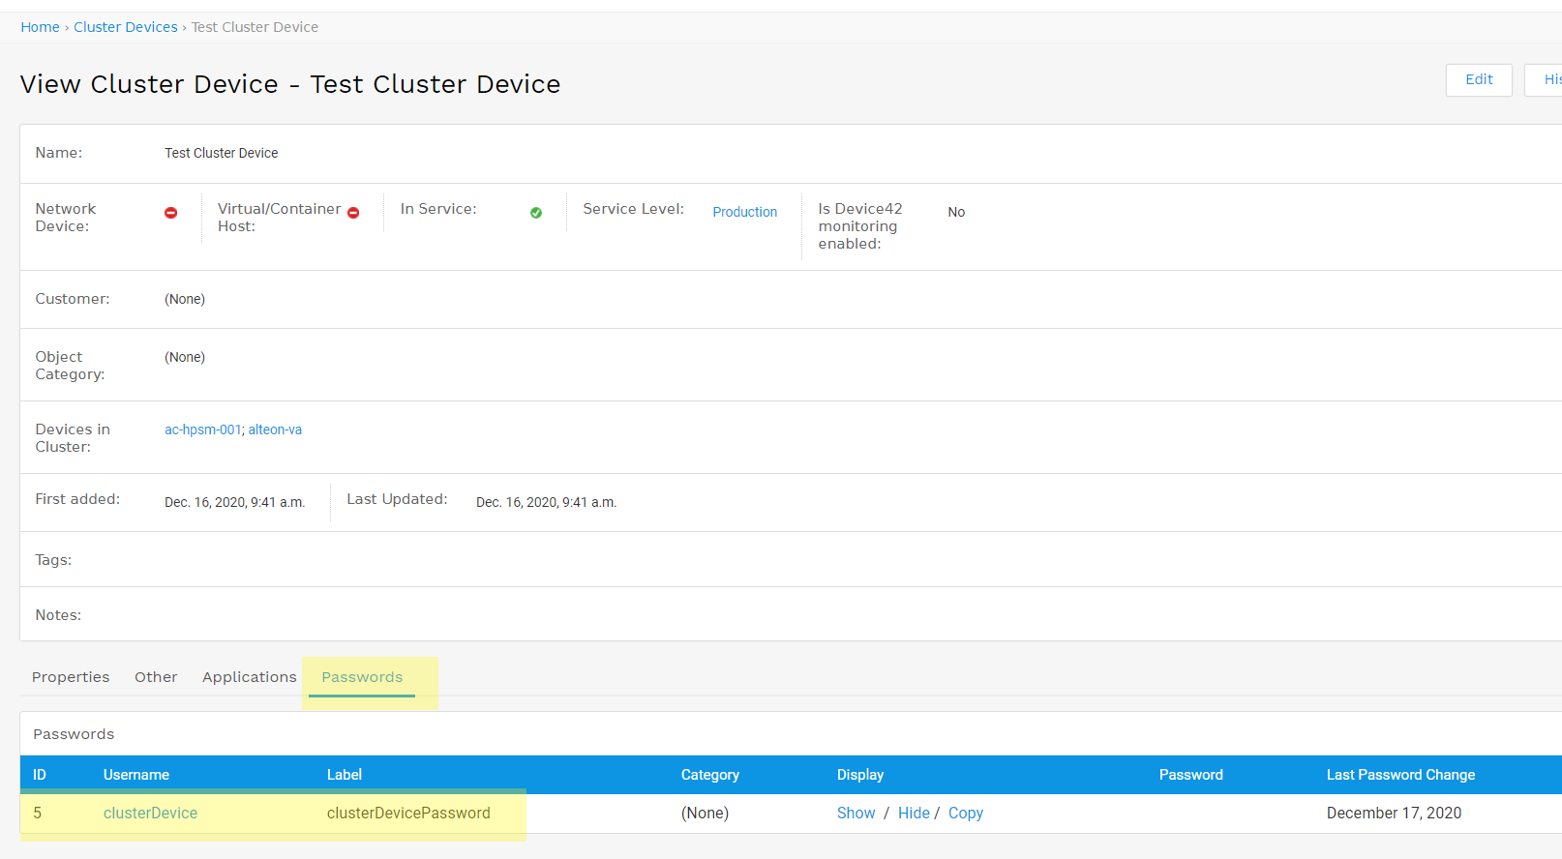Open device ac-hpsm-001
Image resolution: width=1562 pixels, height=859 pixels.
(x=202, y=429)
